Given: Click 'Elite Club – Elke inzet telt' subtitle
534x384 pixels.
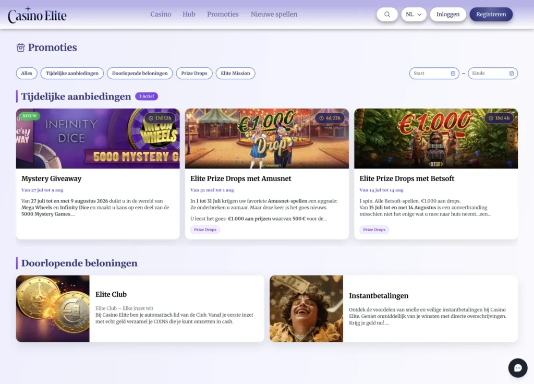Looking at the screenshot, I should click(x=124, y=308).
